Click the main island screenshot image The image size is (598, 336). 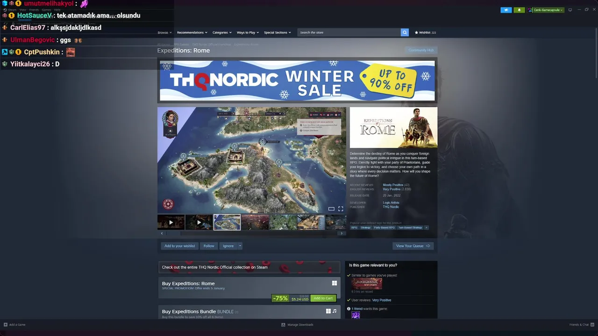pos(252,160)
